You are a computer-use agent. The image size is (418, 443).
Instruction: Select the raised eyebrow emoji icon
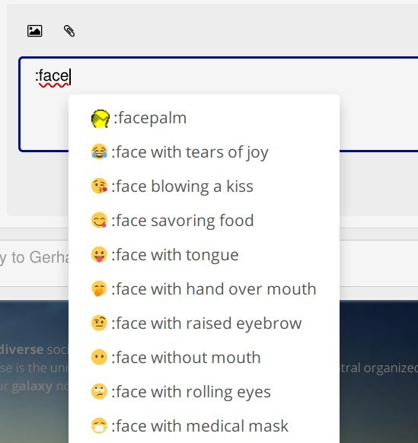click(x=99, y=323)
